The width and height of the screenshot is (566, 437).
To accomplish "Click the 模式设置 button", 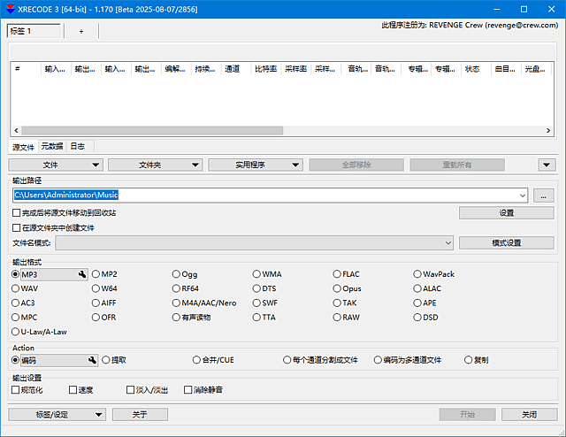I will (x=507, y=242).
